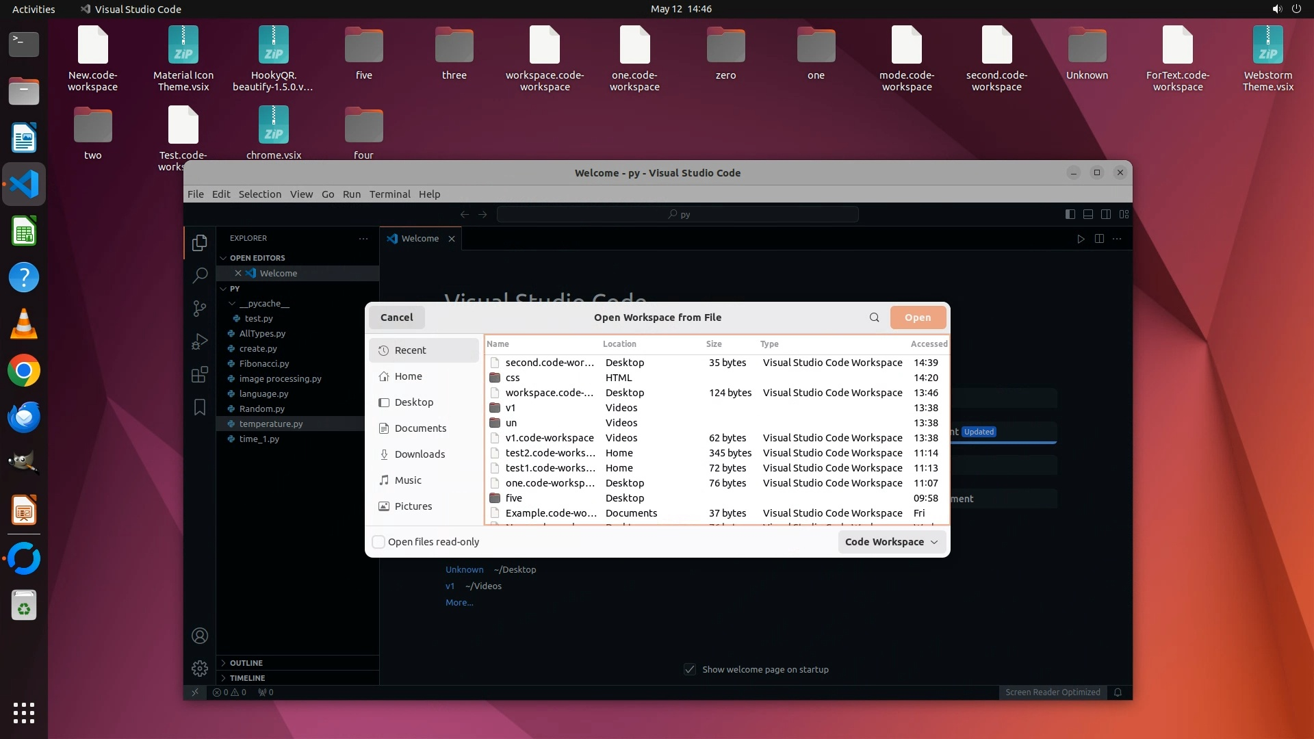Viewport: 1314px width, 739px height.
Task: Open the Extensions view icon
Action: point(199,374)
